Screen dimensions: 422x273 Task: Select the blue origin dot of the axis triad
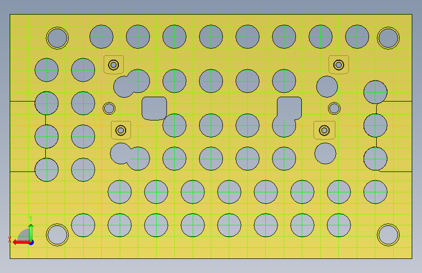[31, 242]
